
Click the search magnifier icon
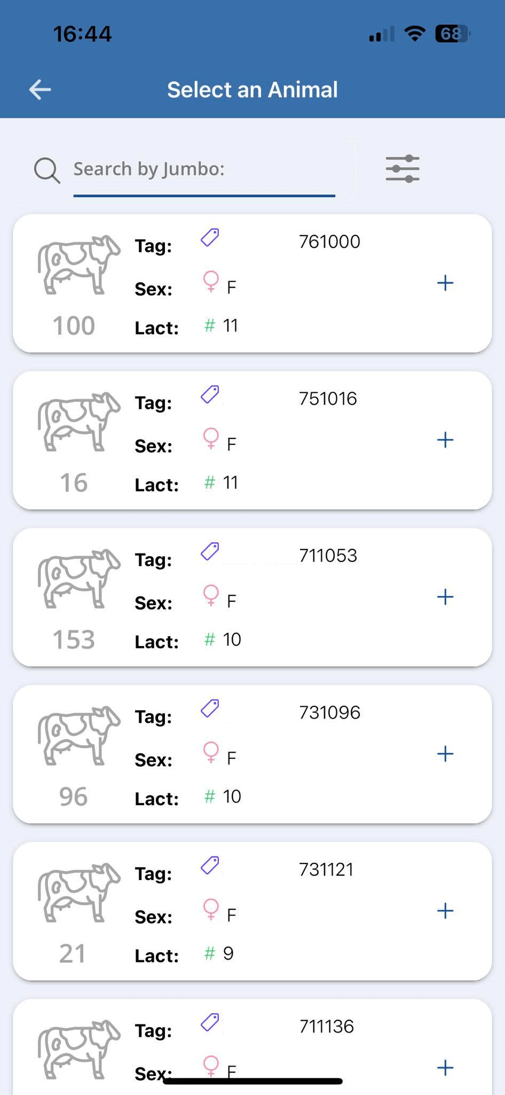(x=47, y=171)
